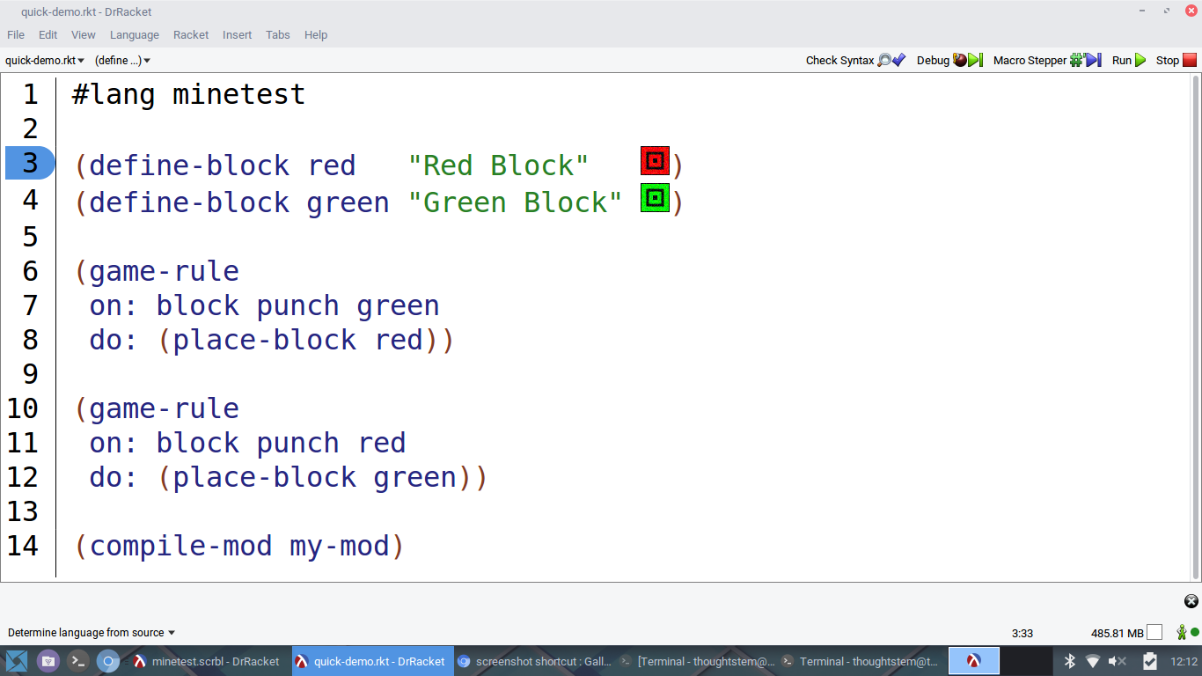
Task: Click the place-block green text
Action: click(x=315, y=478)
